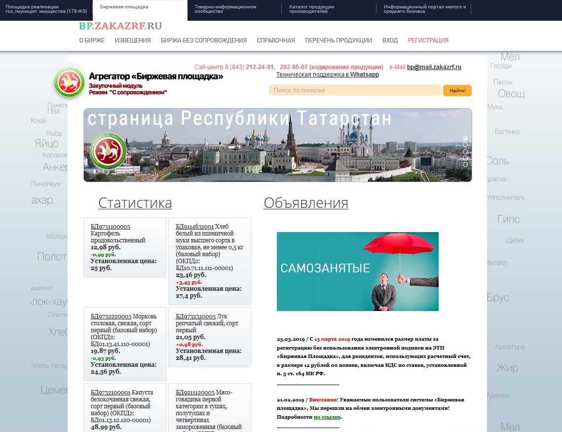The width and height of the screenshot is (562, 432).
Task: Select the second banner carousel dot
Action: (465, 145)
